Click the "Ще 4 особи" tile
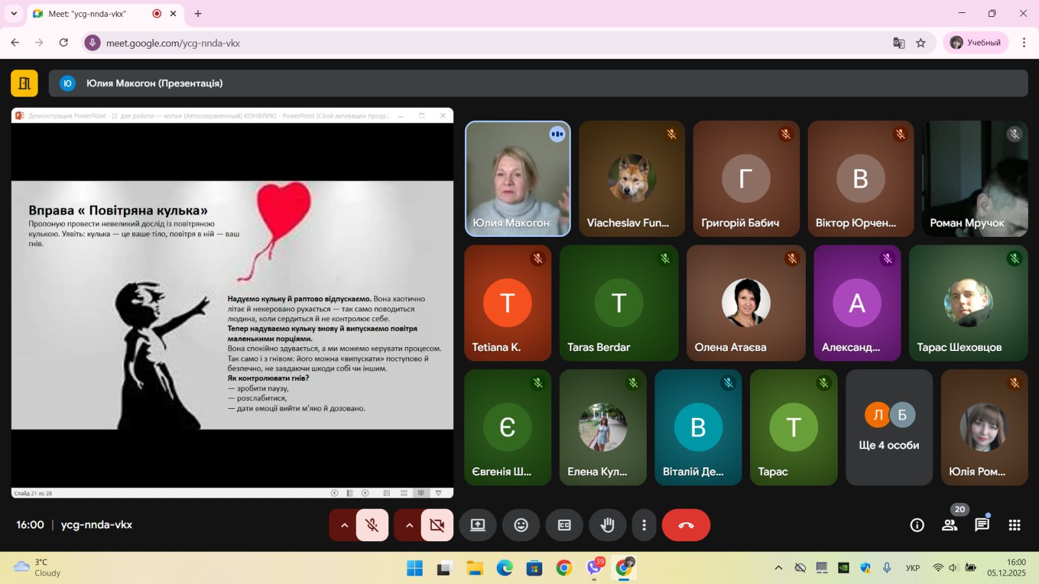This screenshot has width=1039, height=584. coord(888,428)
